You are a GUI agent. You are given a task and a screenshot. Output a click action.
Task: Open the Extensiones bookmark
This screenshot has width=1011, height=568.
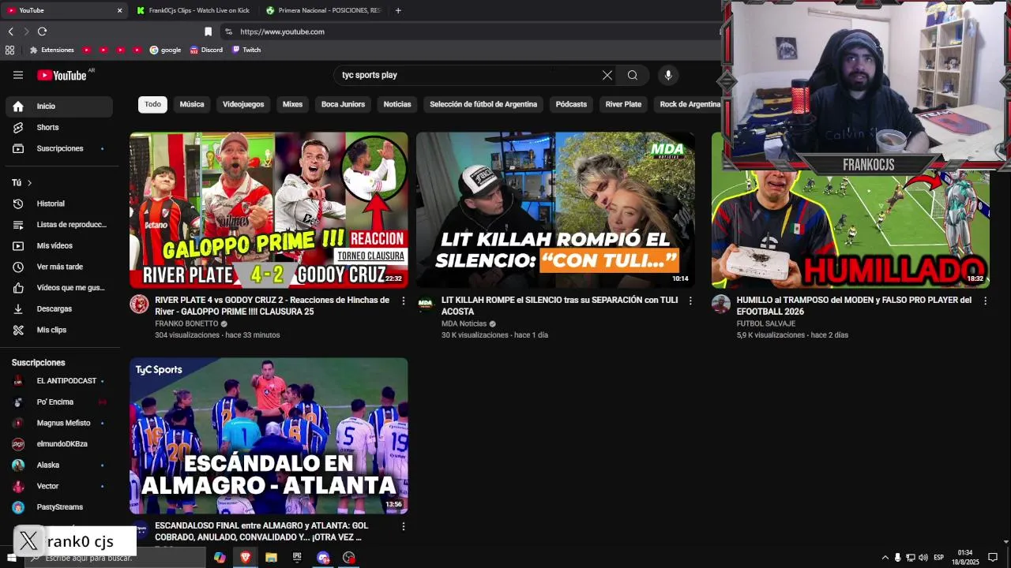(51, 50)
